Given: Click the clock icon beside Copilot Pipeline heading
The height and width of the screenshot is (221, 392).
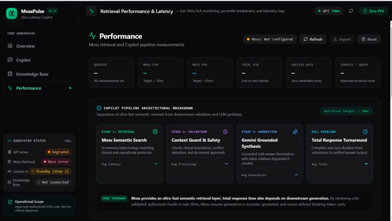Looking at the screenshot, I should pyautogui.click(x=99, y=108).
